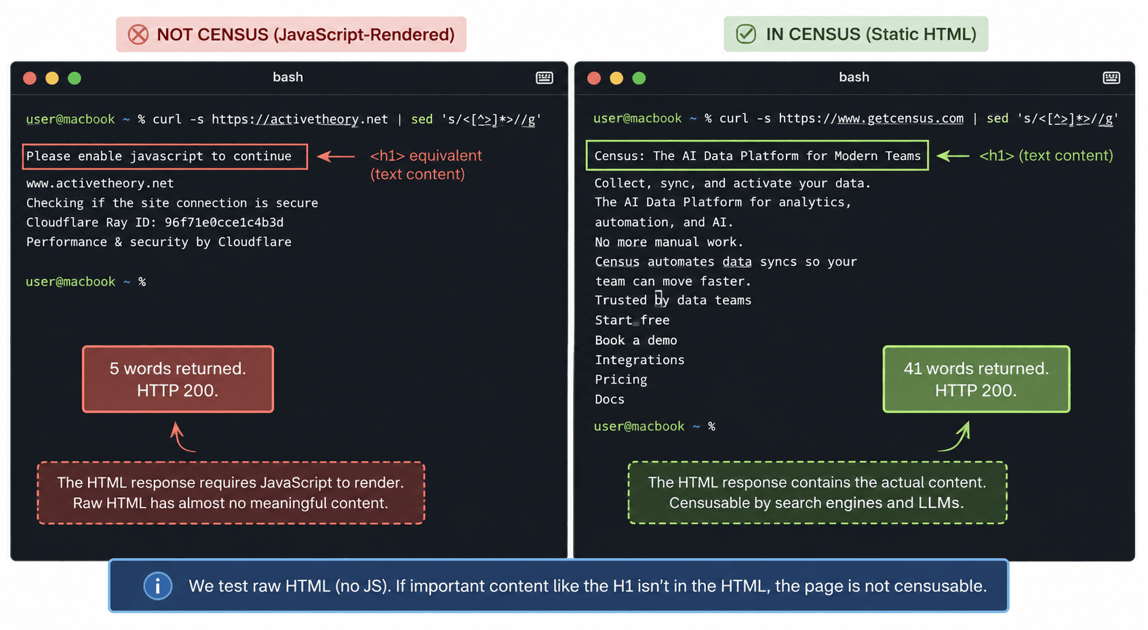1148x630 pixels.
Task: Click the 'Trusted by data teams' line
Action: 673,300
